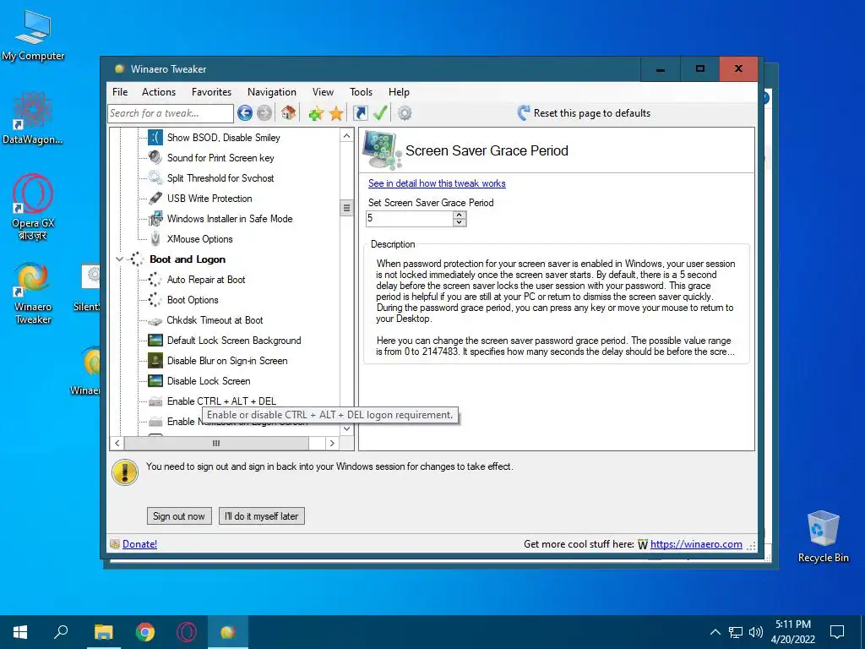
Task: Open the File menu
Action: pyautogui.click(x=120, y=92)
